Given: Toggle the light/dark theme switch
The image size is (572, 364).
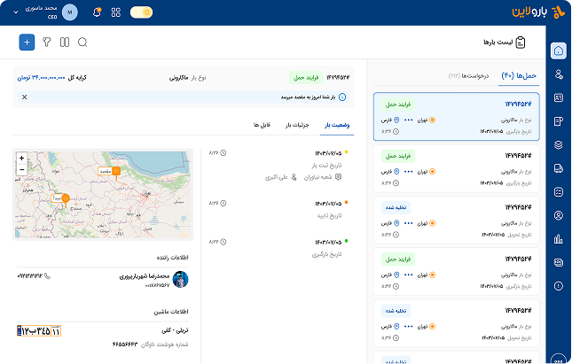Looking at the screenshot, I should 142,12.
